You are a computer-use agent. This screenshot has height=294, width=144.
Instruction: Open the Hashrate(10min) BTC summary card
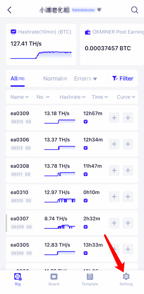pyautogui.click(x=41, y=44)
